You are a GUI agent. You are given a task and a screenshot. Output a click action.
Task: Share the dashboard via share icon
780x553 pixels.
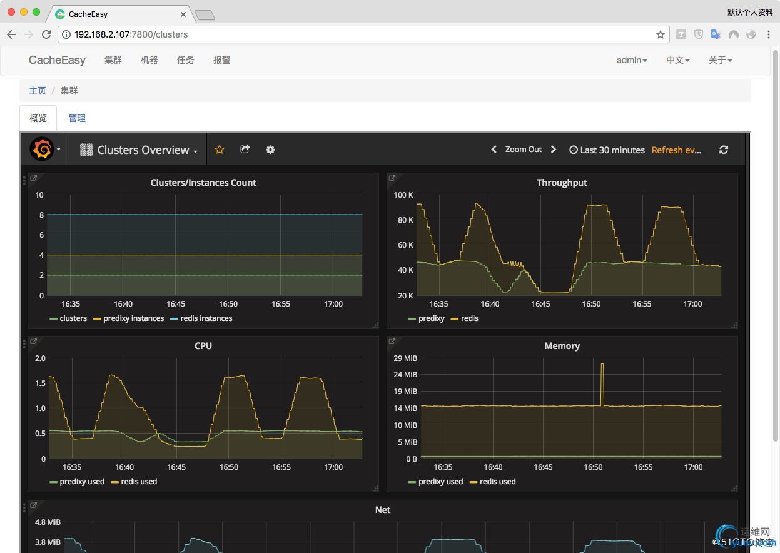click(245, 150)
